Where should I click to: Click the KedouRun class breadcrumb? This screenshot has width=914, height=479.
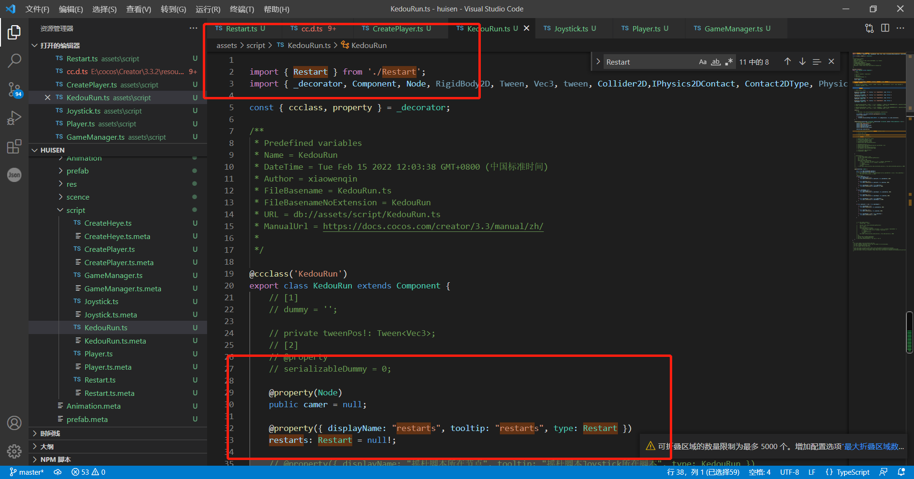click(x=364, y=46)
